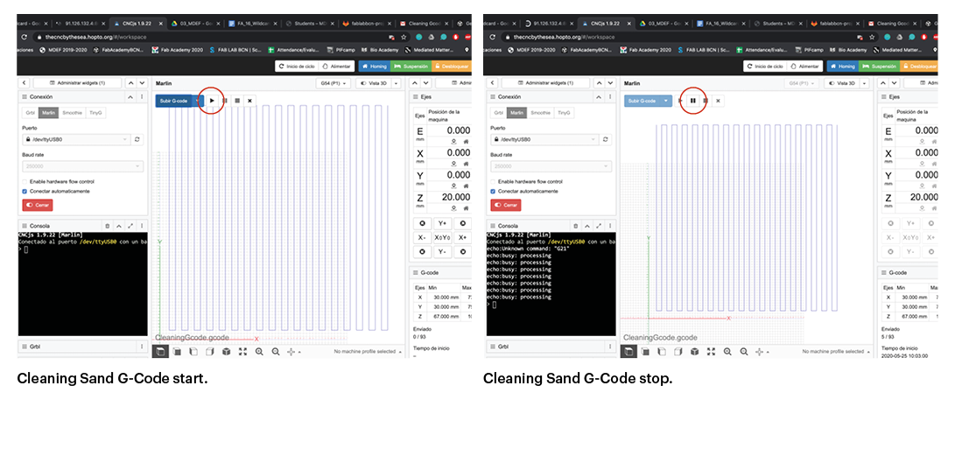955x470 pixels.
Task: Open G54 (P1) dropdown in left screenshot
Action: 334,83
